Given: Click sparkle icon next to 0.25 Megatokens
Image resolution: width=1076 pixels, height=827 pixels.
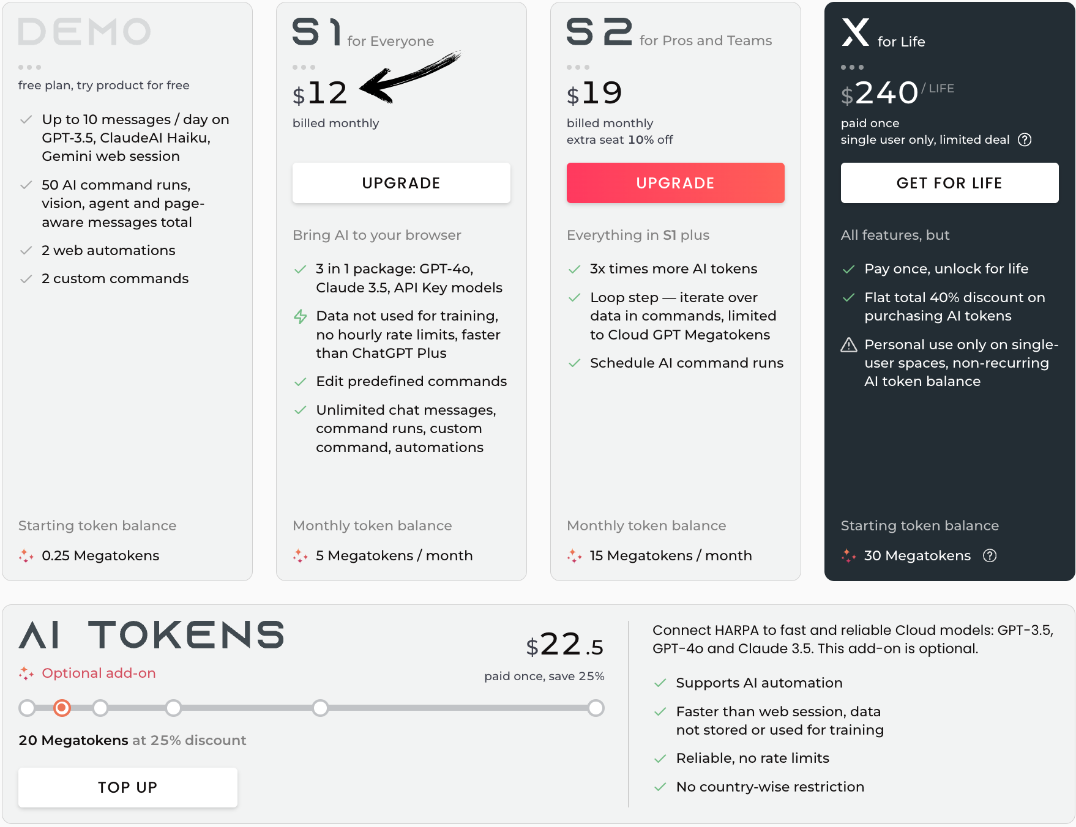Looking at the screenshot, I should 26,555.
